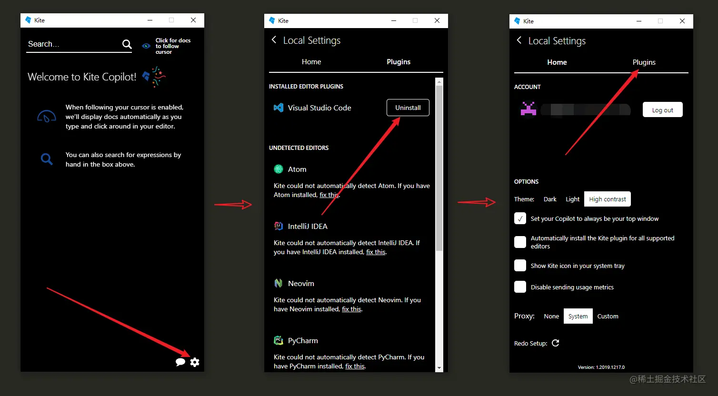Enable Show Kite icon in system tray

click(520, 266)
